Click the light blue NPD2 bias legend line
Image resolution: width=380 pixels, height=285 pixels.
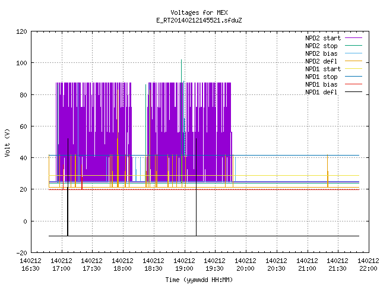353,53
